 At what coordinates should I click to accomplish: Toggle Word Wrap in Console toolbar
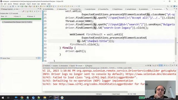click(x=157, y=66)
